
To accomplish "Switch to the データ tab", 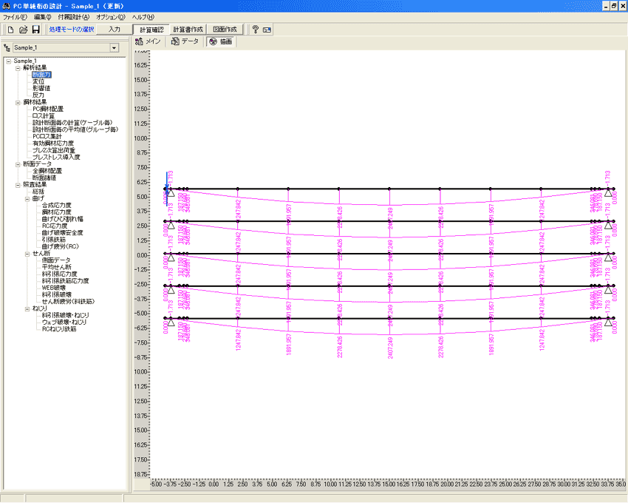I will pos(185,42).
